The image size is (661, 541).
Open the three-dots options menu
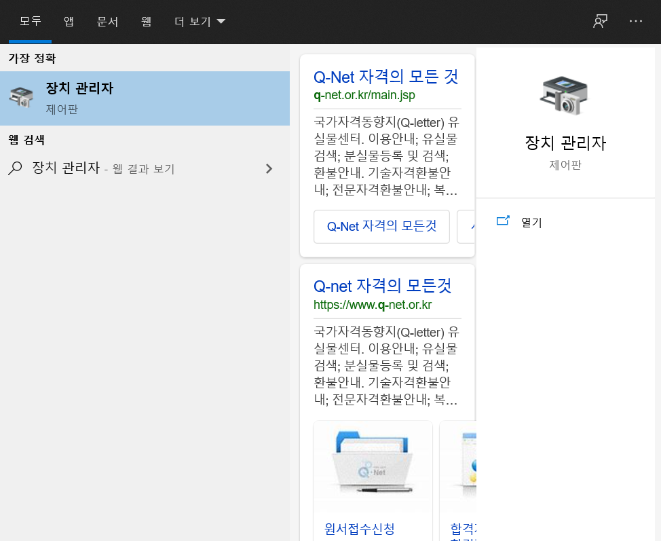point(635,21)
